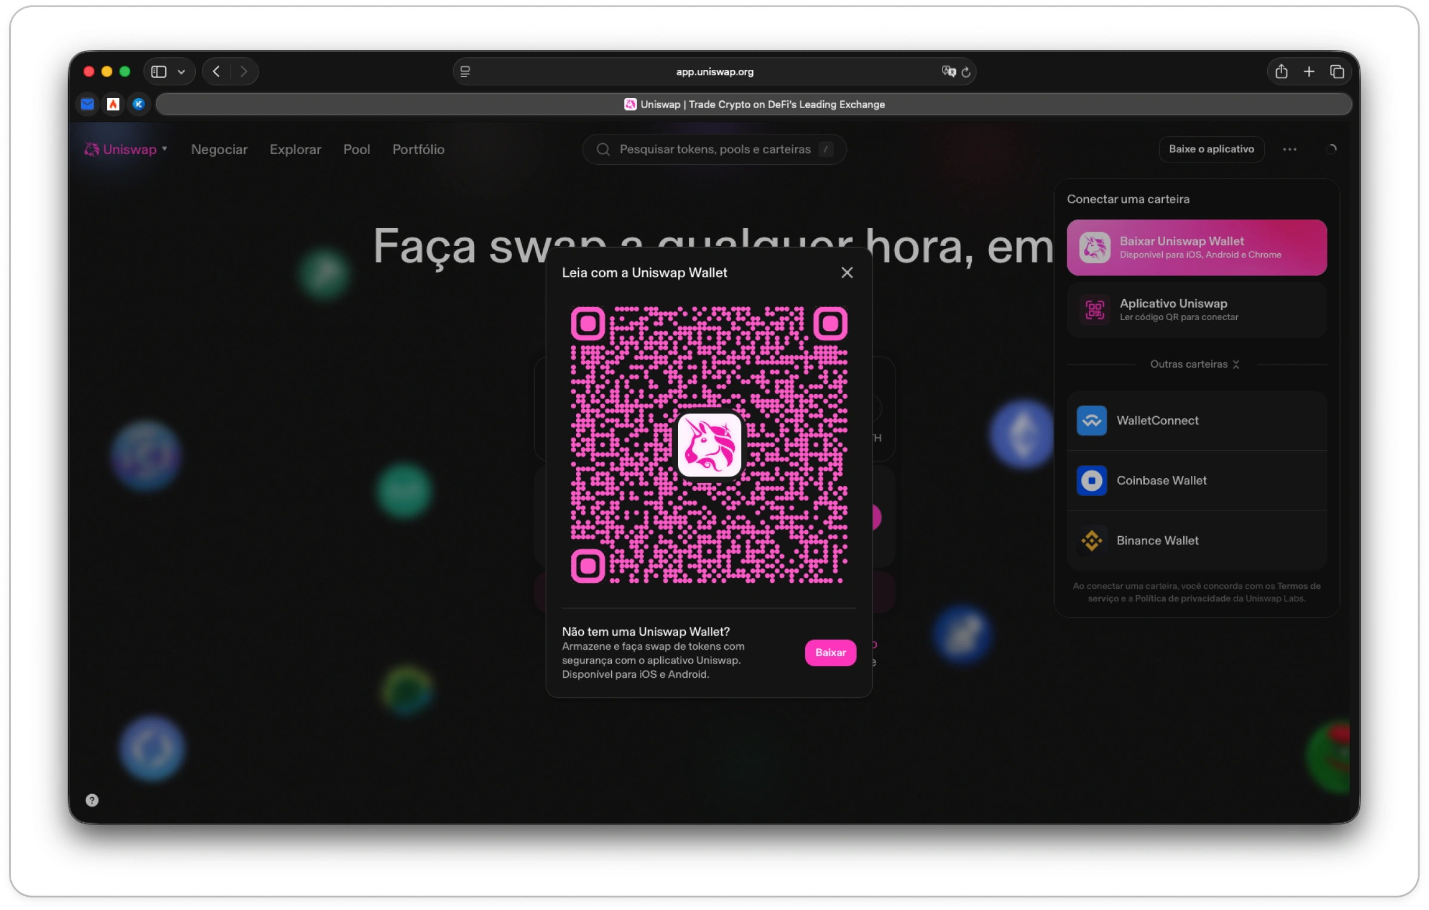This screenshot has width=1429, height=910.
Task: Click the Conectar uma carteira heading
Action: pyautogui.click(x=1128, y=199)
